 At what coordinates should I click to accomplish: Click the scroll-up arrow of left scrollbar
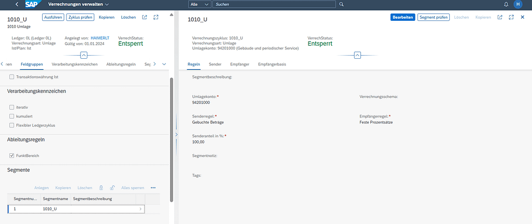point(172,14)
